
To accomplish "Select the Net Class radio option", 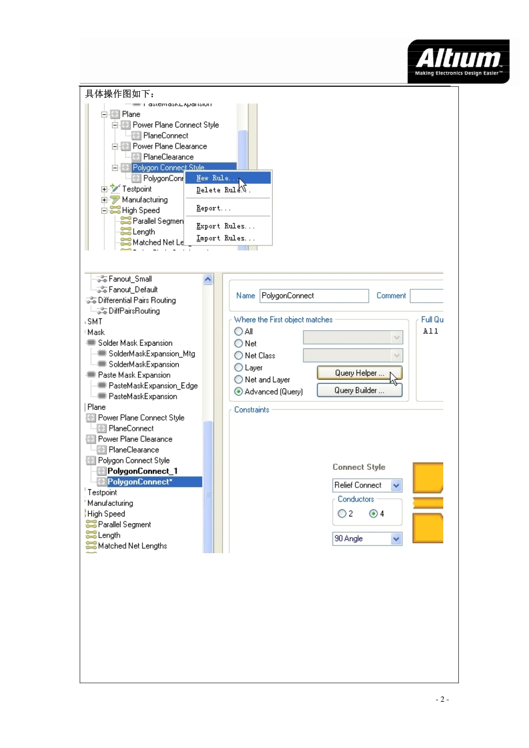I will pos(238,356).
